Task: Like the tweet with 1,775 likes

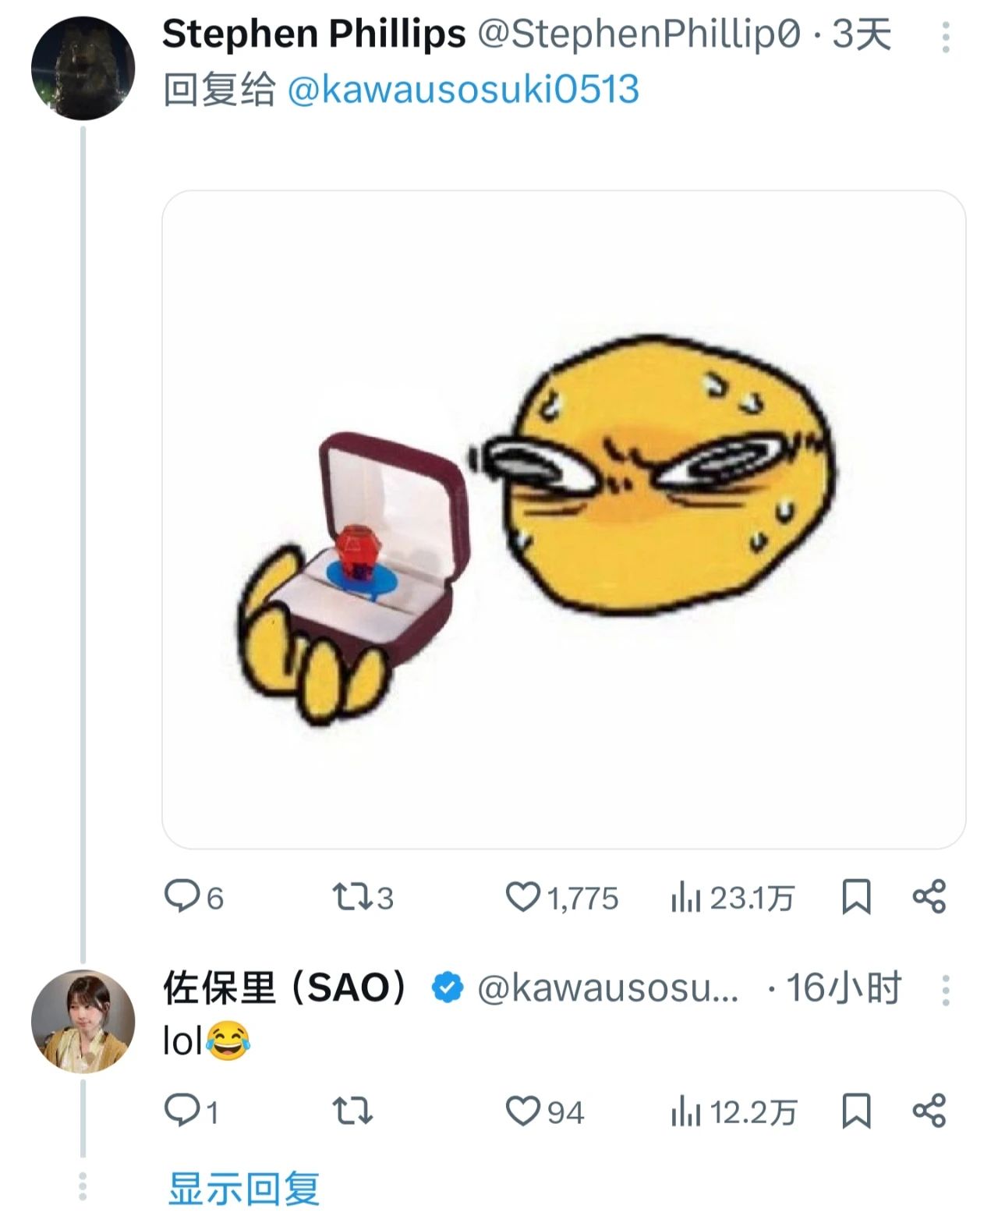Action: click(523, 896)
